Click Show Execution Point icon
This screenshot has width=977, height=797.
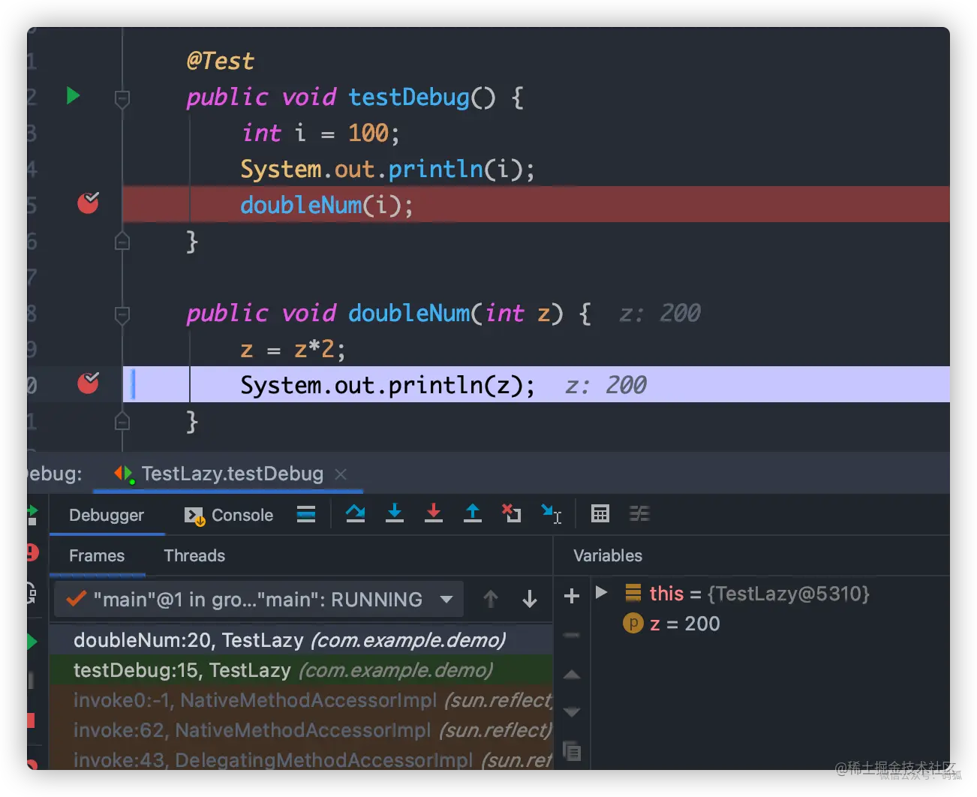[x=306, y=514]
